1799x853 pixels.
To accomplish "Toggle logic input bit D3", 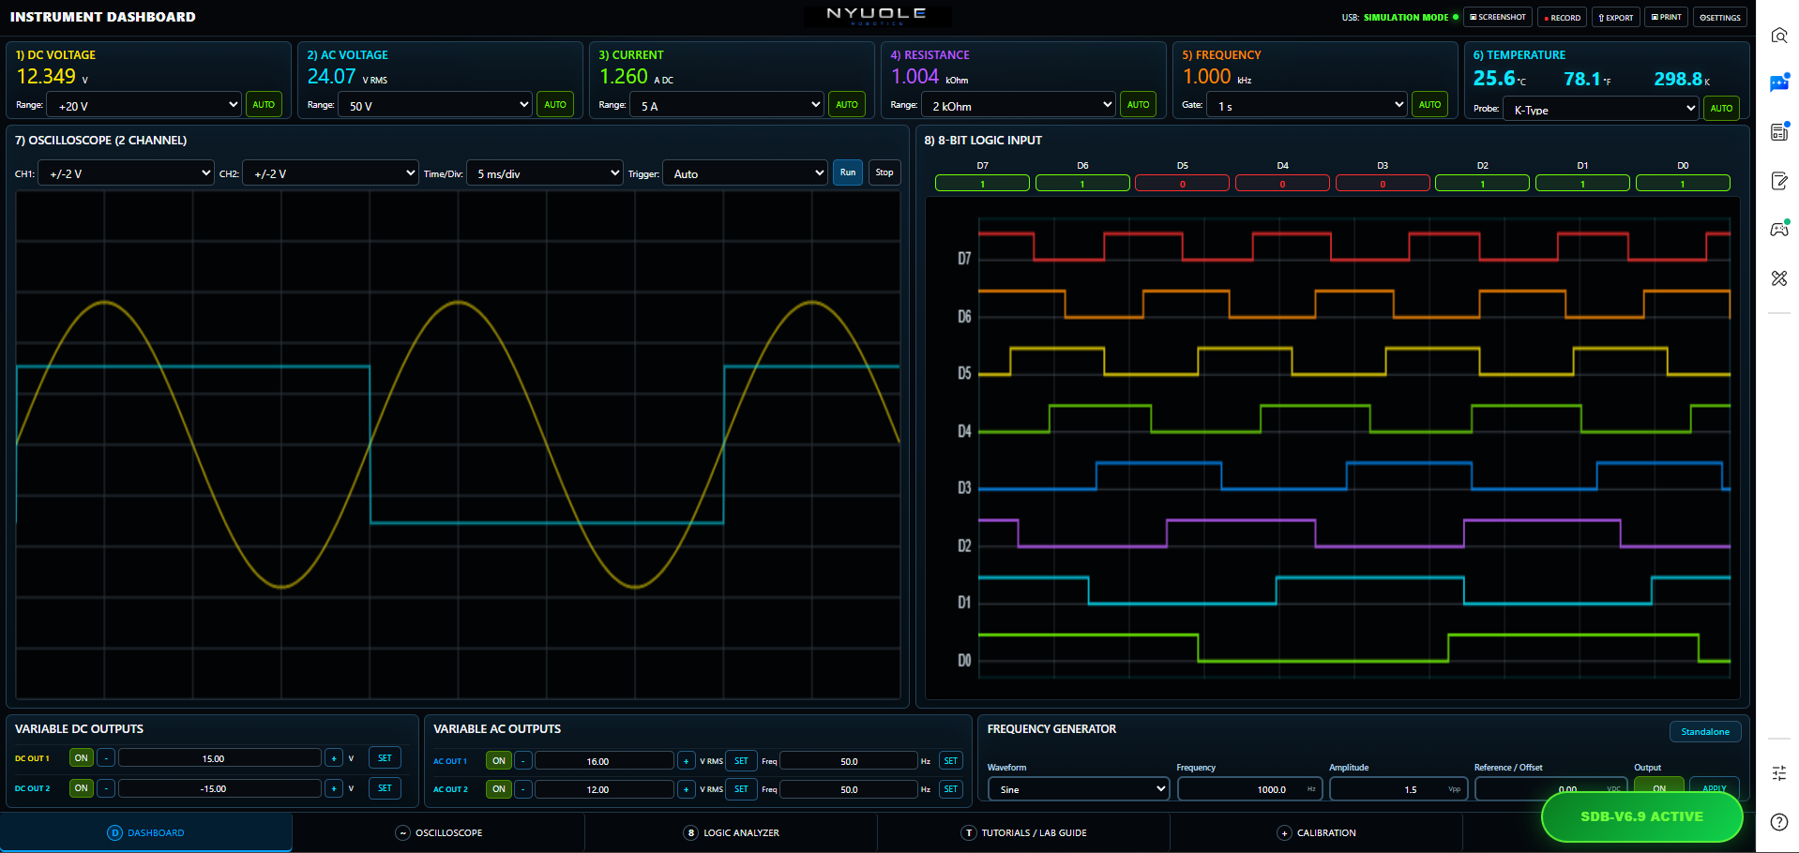I will click(x=1383, y=183).
